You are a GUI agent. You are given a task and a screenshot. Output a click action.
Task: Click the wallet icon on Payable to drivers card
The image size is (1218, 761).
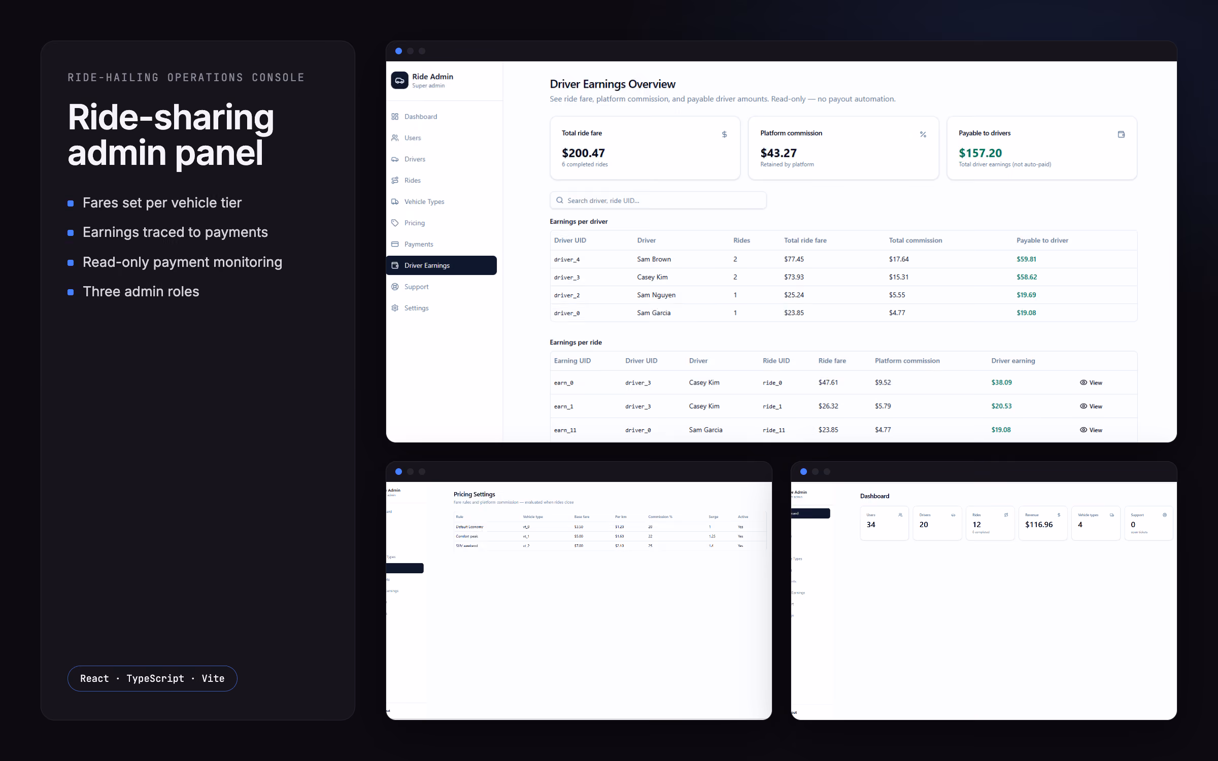(1122, 134)
